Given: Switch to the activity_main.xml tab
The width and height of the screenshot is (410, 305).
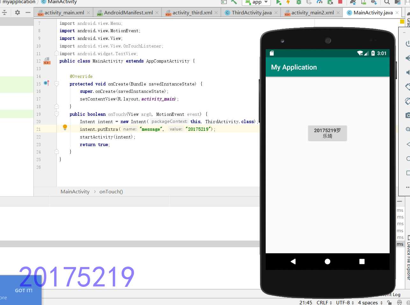Looking at the screenshot, I should pos(64,13).
